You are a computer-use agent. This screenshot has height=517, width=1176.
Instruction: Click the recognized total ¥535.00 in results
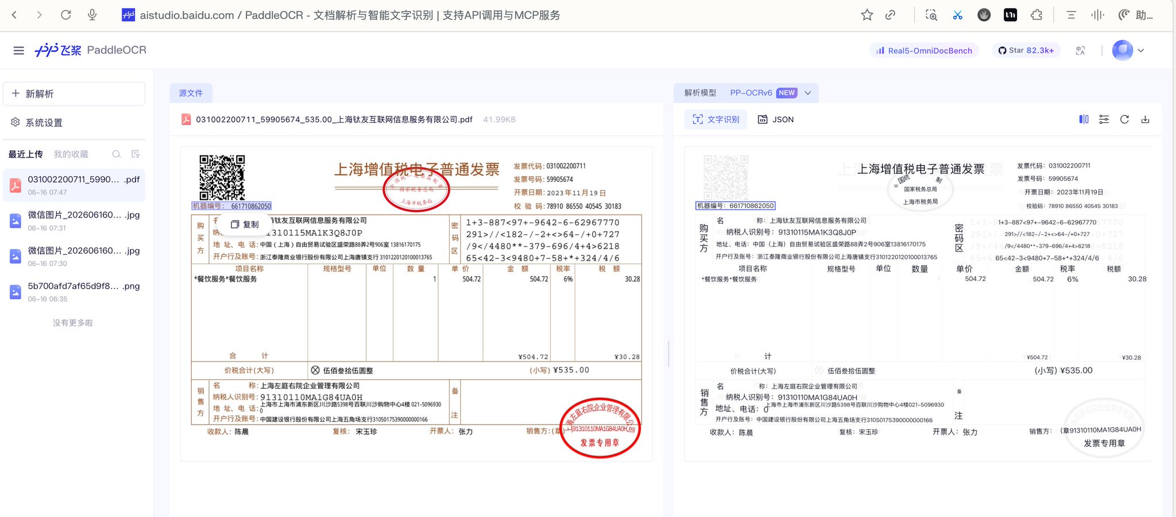[x=1063, y=371]
